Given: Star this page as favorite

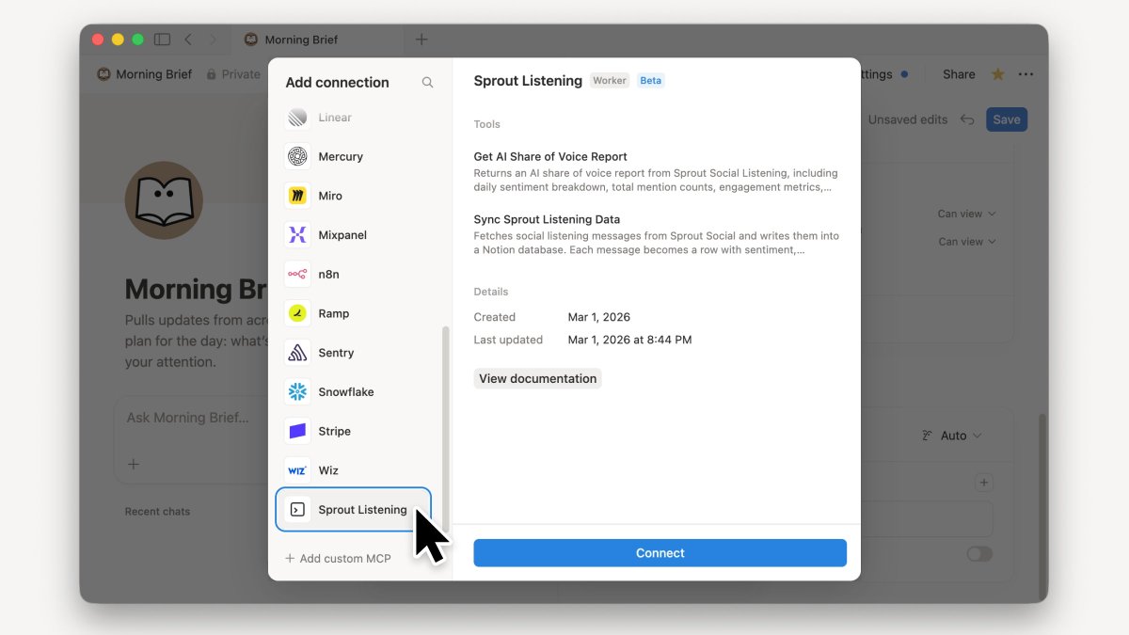Looking at the screenshot, I should coord(998,74).
